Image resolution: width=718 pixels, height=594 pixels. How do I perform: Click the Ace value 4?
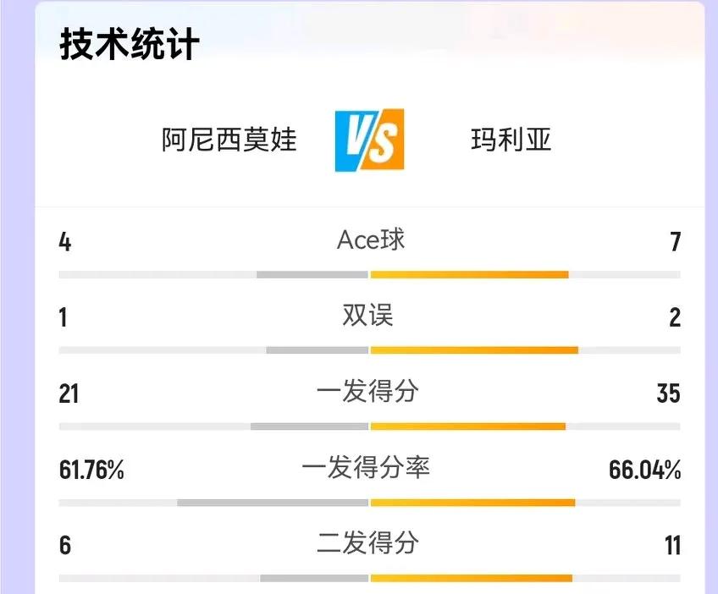65,242
